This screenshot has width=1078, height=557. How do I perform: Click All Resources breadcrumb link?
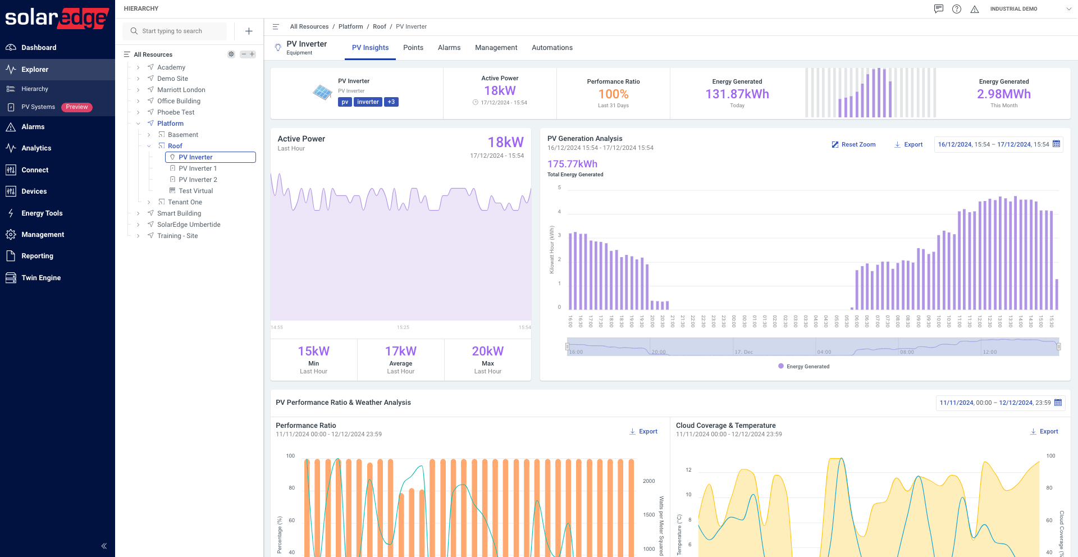point(309,27)
